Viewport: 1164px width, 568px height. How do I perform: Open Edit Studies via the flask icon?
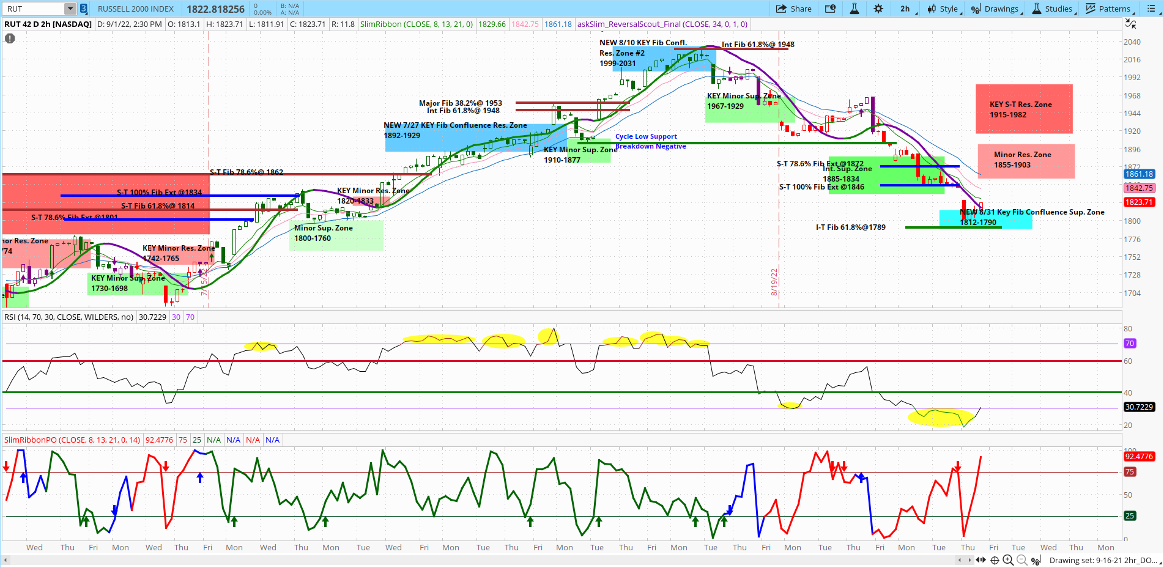pos(854,9)
